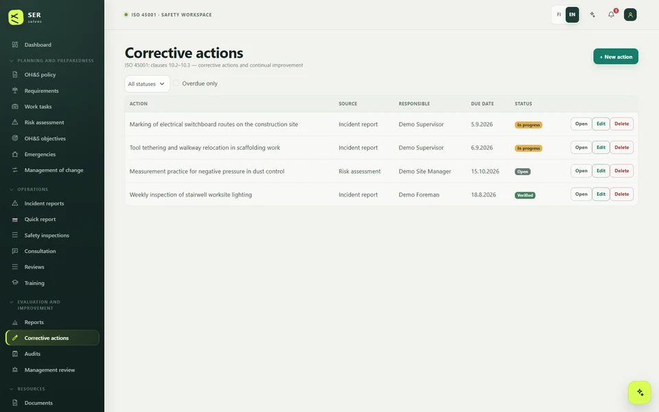This screenshot has height=412, width=659.
Task: Open the Weekly inspection stairwell lighting action
Action: tap(581, 194)
